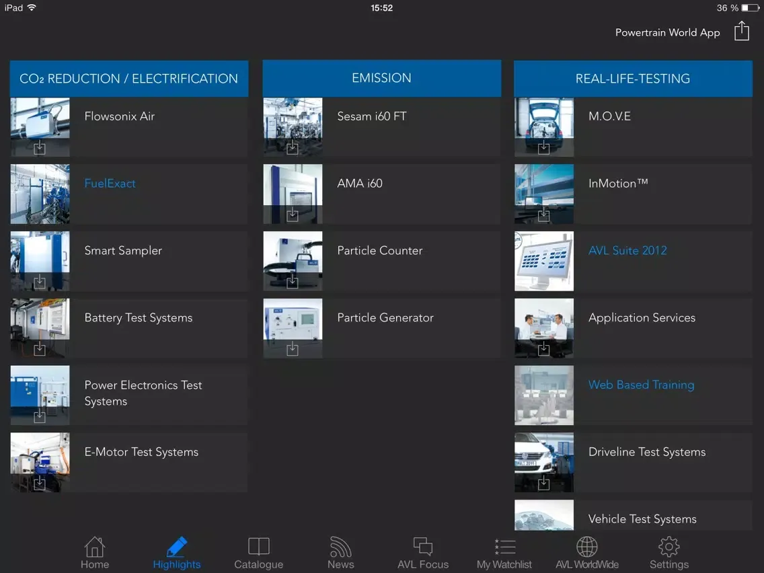
Task: Open Particle Counter entry
Action: coord(382,261)
